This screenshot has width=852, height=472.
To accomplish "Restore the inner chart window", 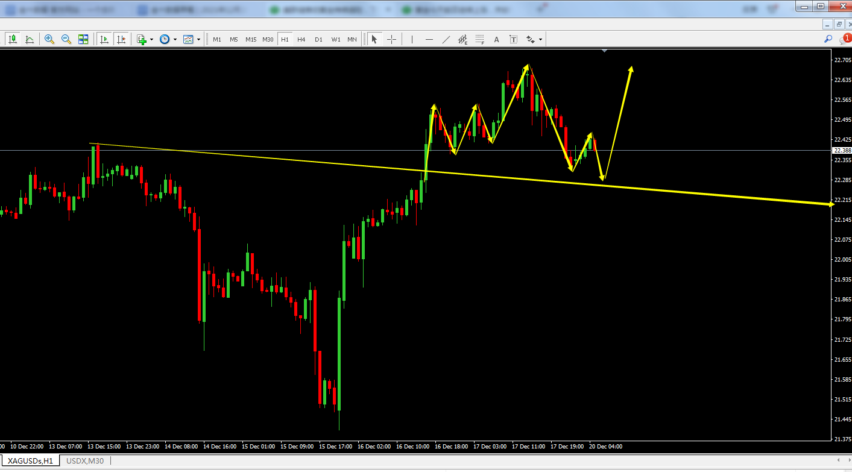I will (839, 24).
